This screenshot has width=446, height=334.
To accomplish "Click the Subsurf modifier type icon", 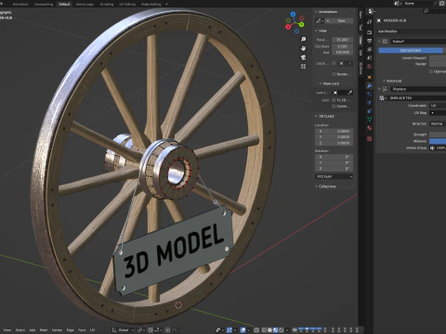I will [385, 42].
